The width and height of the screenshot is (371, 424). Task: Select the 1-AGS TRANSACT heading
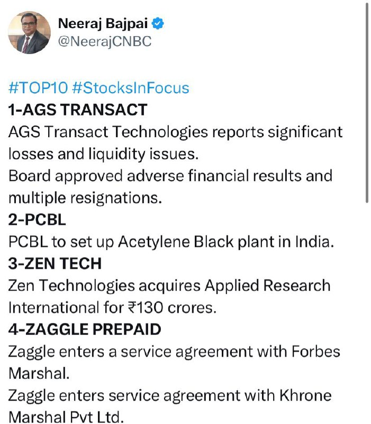coord(78,110)
